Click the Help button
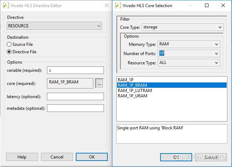The height and width of the screenshot is (167, 232). click(x=22, y=157)
